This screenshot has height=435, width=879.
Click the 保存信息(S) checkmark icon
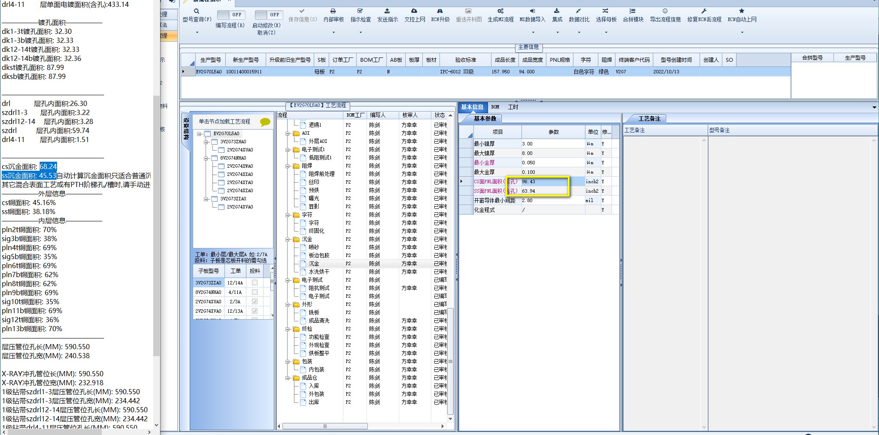tap(302, 11)
